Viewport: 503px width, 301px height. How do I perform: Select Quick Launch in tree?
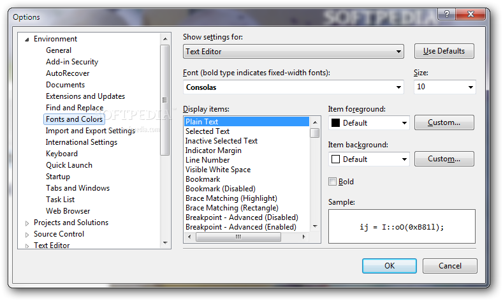pyautogui.click(x=69, y=165)
